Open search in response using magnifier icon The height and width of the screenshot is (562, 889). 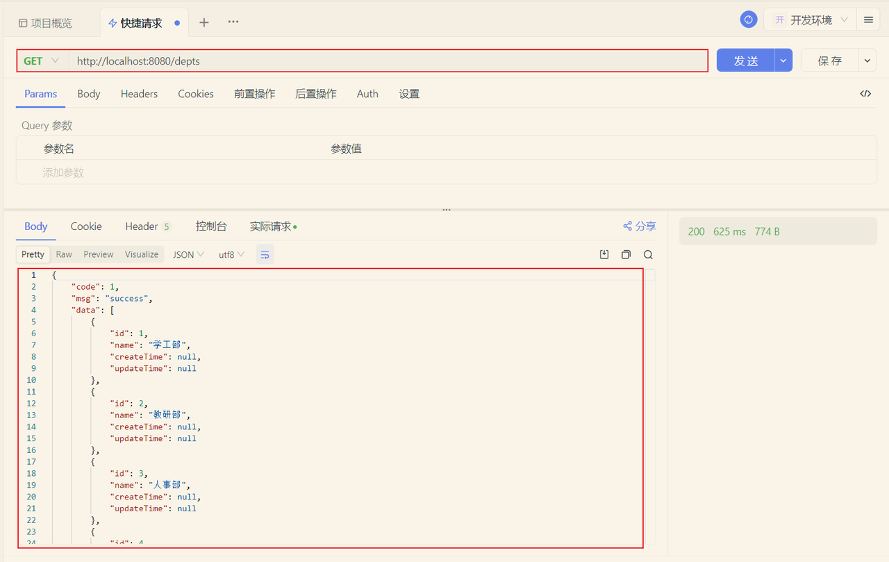648,254
